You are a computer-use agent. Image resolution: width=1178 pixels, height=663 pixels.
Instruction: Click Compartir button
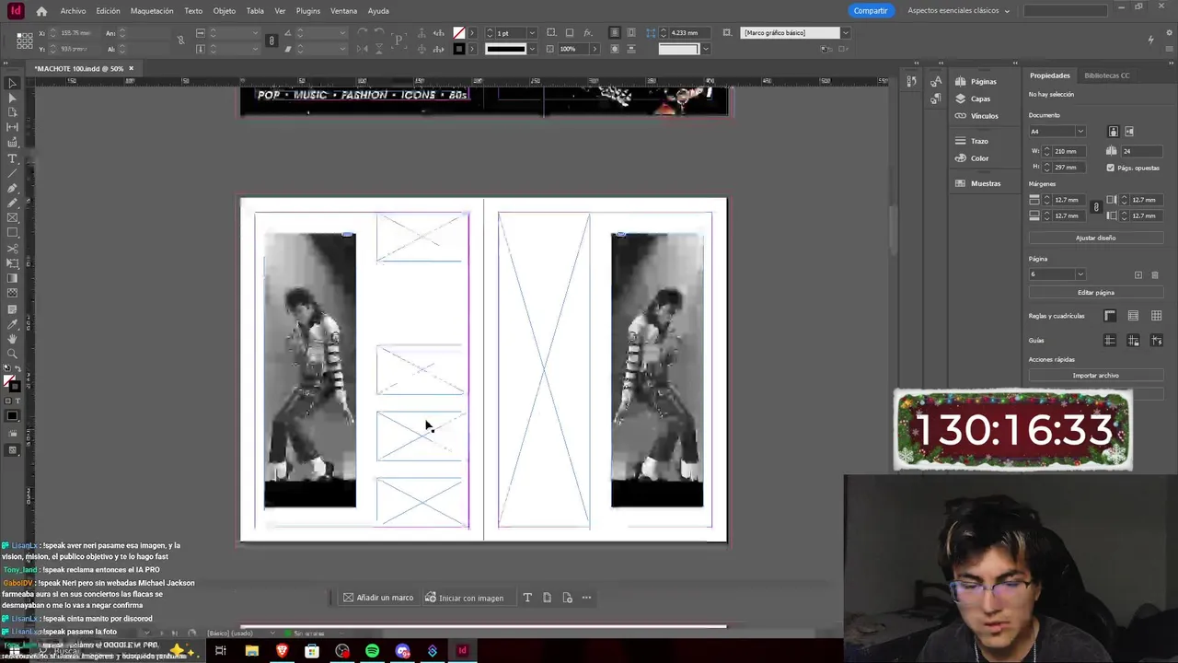(x=870, y=11)
